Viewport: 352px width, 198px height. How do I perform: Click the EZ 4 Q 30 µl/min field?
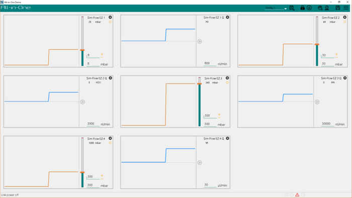[210, 185]
